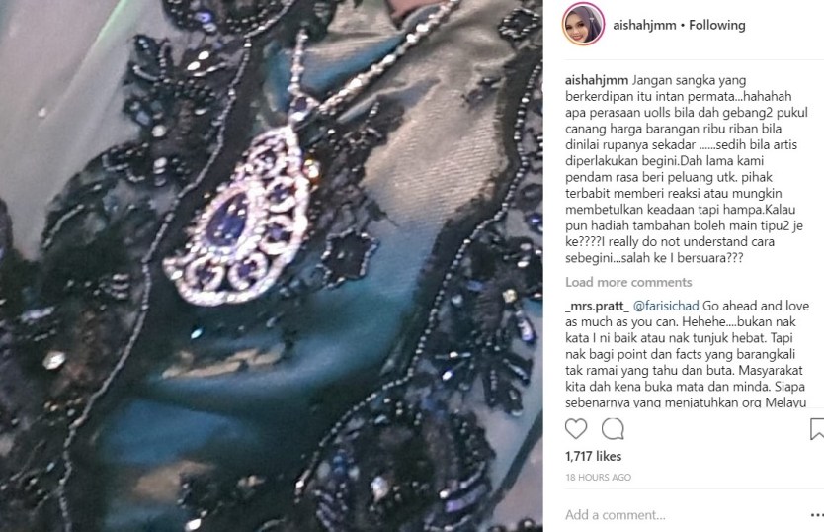Expand Load more comments

pyautogui.click(x=628, y=282)
